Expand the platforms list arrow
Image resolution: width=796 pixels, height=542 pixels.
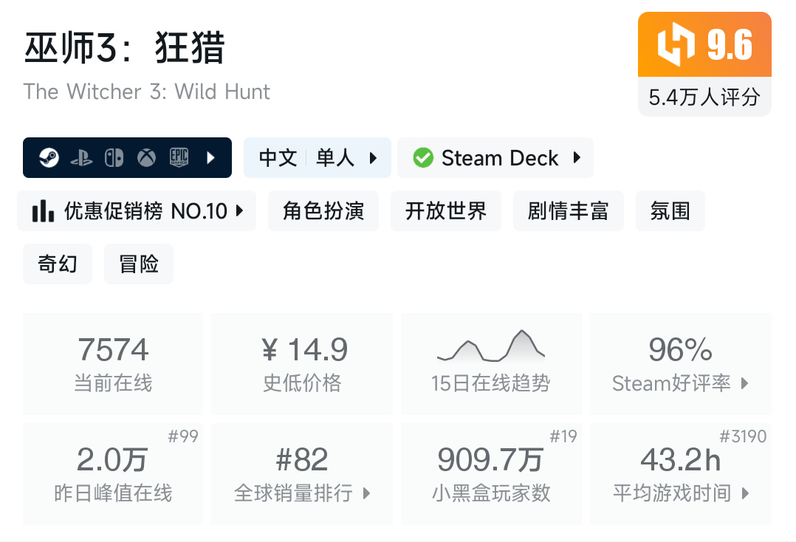coord(211,157)
